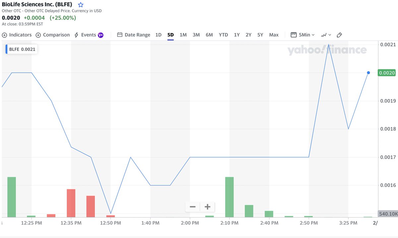Select the 2Y time range
Screen dimensions: 398x238
pyautogui.click(x=248, y=35)
